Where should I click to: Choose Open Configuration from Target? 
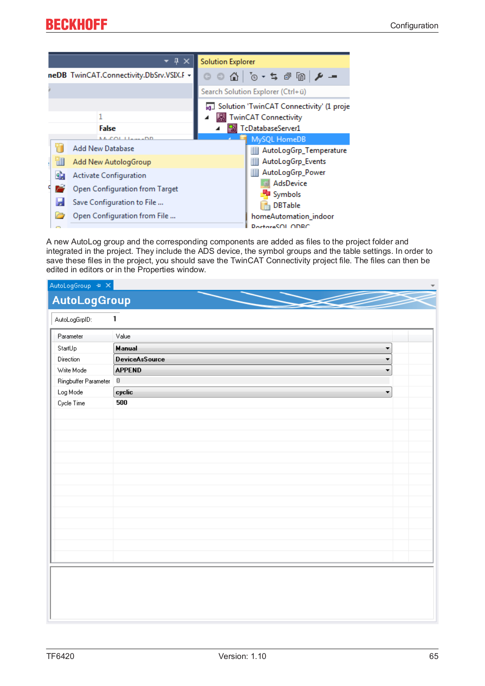147,189
